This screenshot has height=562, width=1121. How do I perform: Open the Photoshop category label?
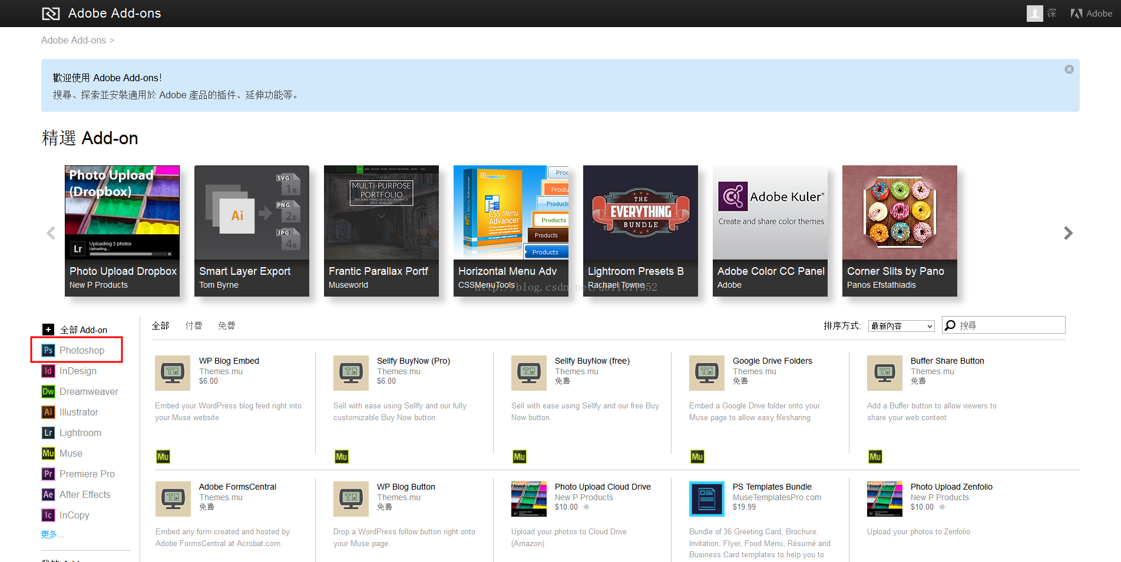click(82, 350)
